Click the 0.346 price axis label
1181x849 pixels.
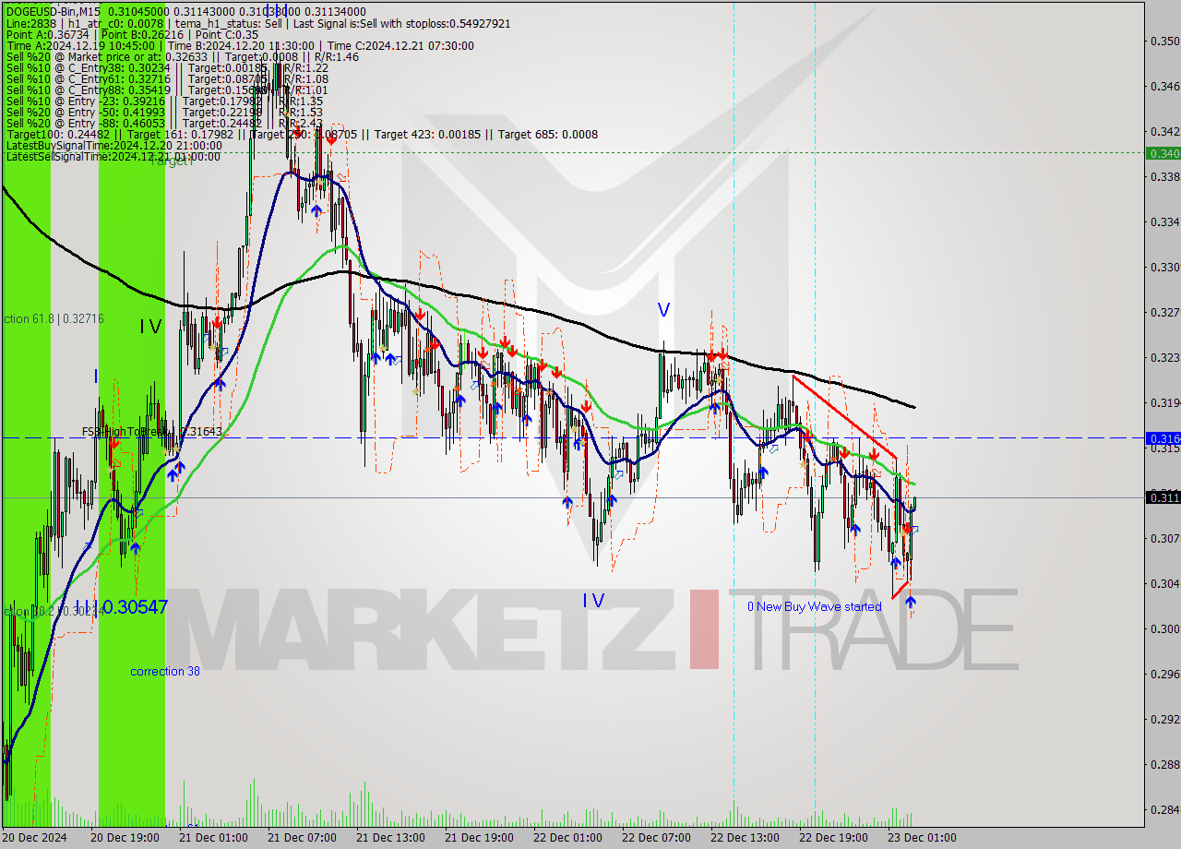point(1164,86)
